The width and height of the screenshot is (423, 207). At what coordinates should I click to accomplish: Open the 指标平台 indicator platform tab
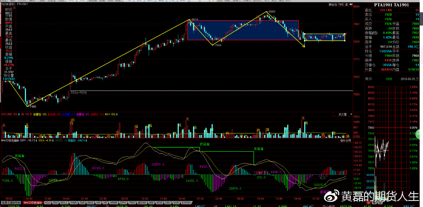click(15, 202)
